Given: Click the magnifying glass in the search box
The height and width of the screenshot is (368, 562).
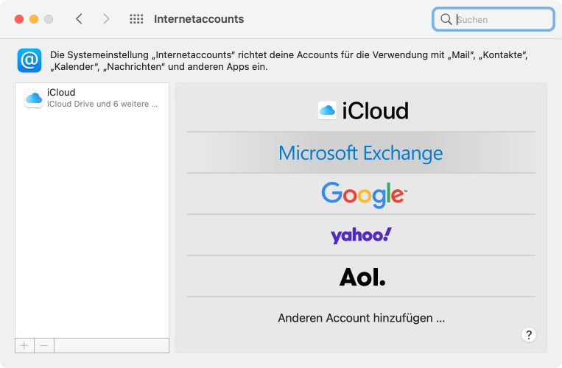Looking at the screenshot, I should (x=446, y=20).
